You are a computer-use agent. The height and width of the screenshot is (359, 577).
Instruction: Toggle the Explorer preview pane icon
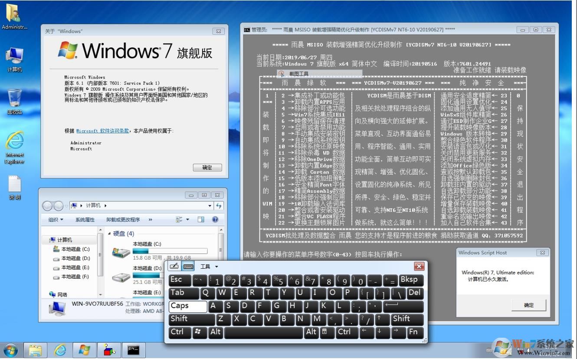pos(201,220)
